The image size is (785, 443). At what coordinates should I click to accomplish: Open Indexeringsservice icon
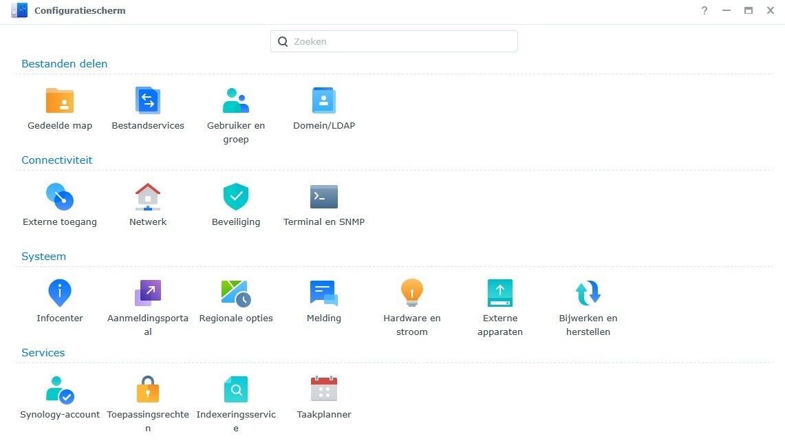coord(236,389)
